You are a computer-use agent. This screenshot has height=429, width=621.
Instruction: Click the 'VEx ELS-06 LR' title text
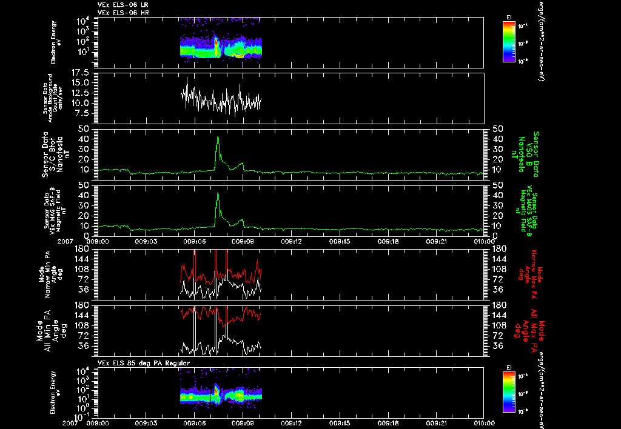click(123, 5)
